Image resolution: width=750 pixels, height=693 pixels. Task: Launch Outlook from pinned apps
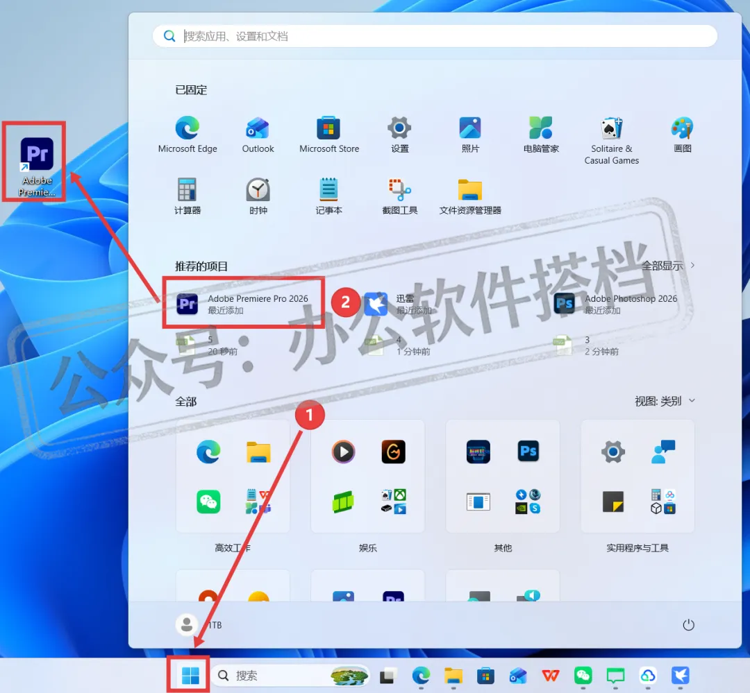(258, 135)
